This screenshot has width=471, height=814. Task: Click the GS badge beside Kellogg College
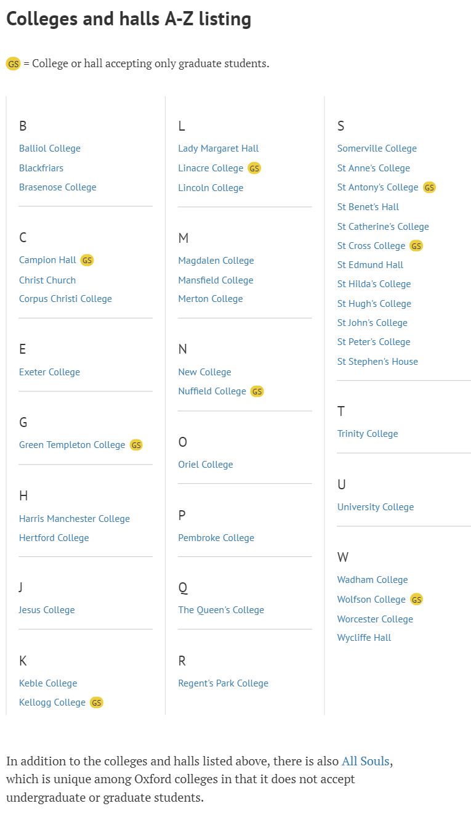point(97,702)
